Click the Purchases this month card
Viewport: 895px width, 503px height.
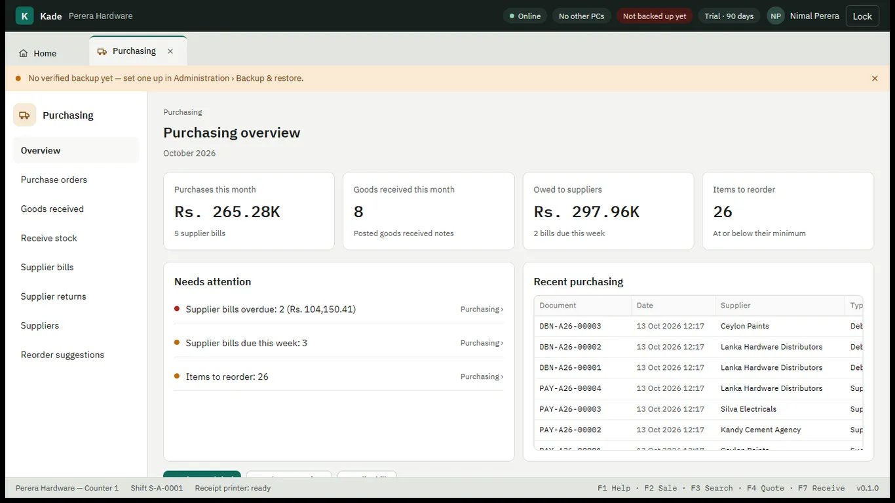(x=249, y=211)
